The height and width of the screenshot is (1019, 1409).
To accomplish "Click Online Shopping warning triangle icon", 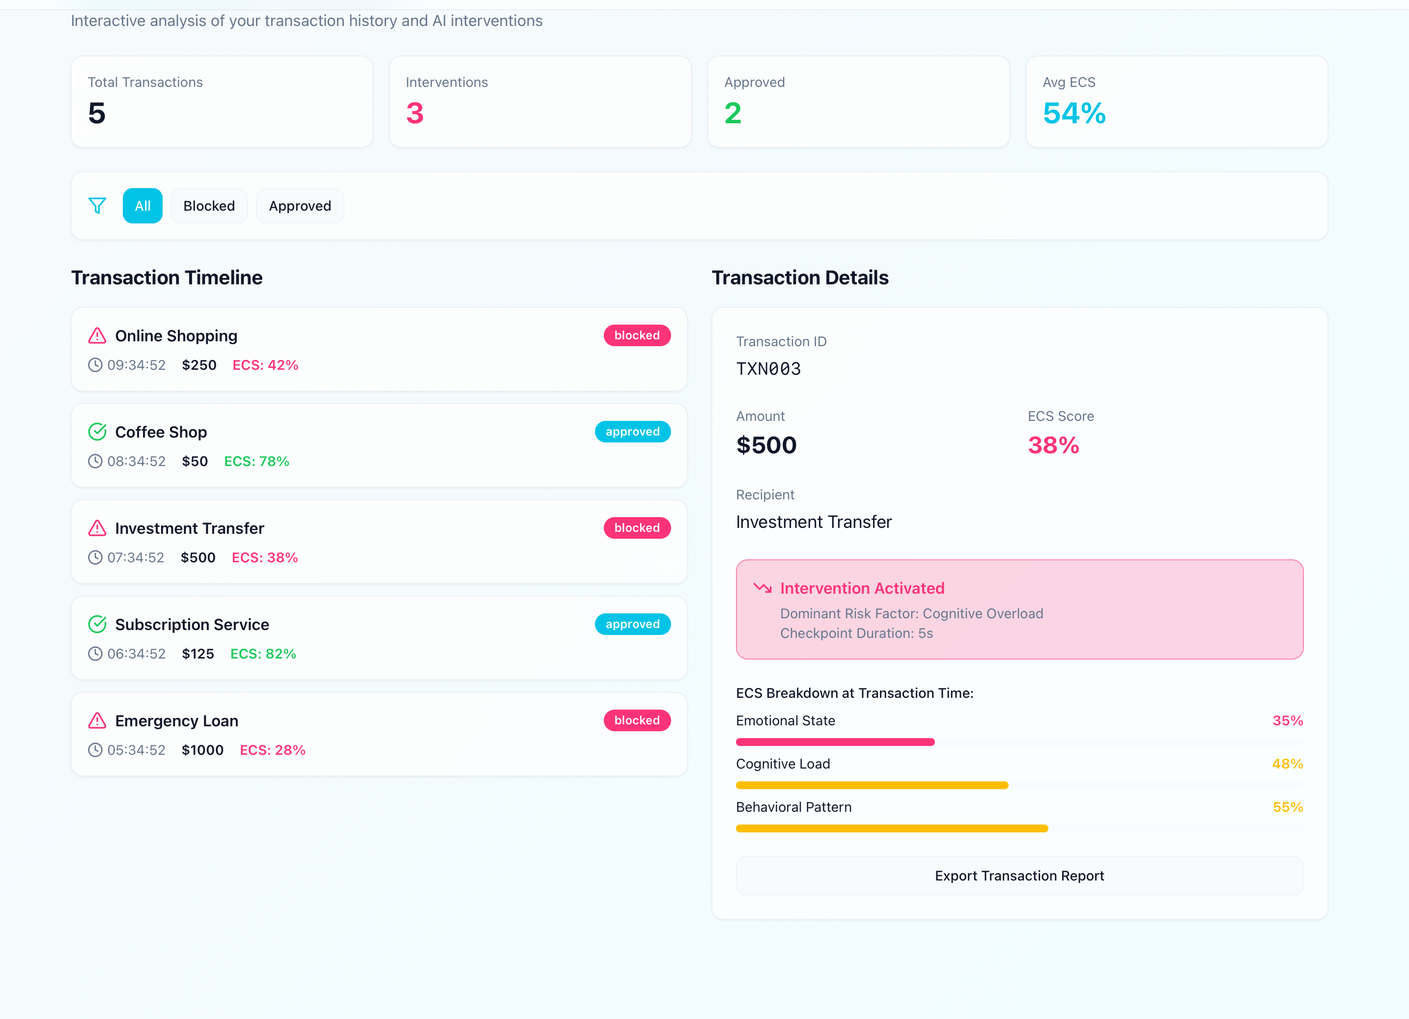I will [97, 336].
